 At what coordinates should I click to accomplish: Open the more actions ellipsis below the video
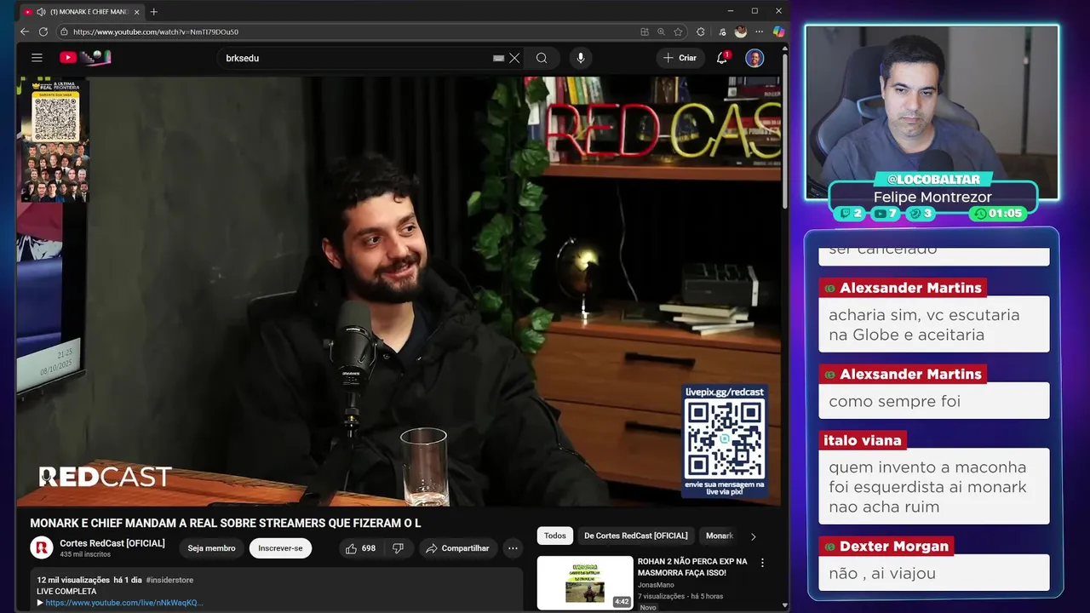click(x=513, y=548)
